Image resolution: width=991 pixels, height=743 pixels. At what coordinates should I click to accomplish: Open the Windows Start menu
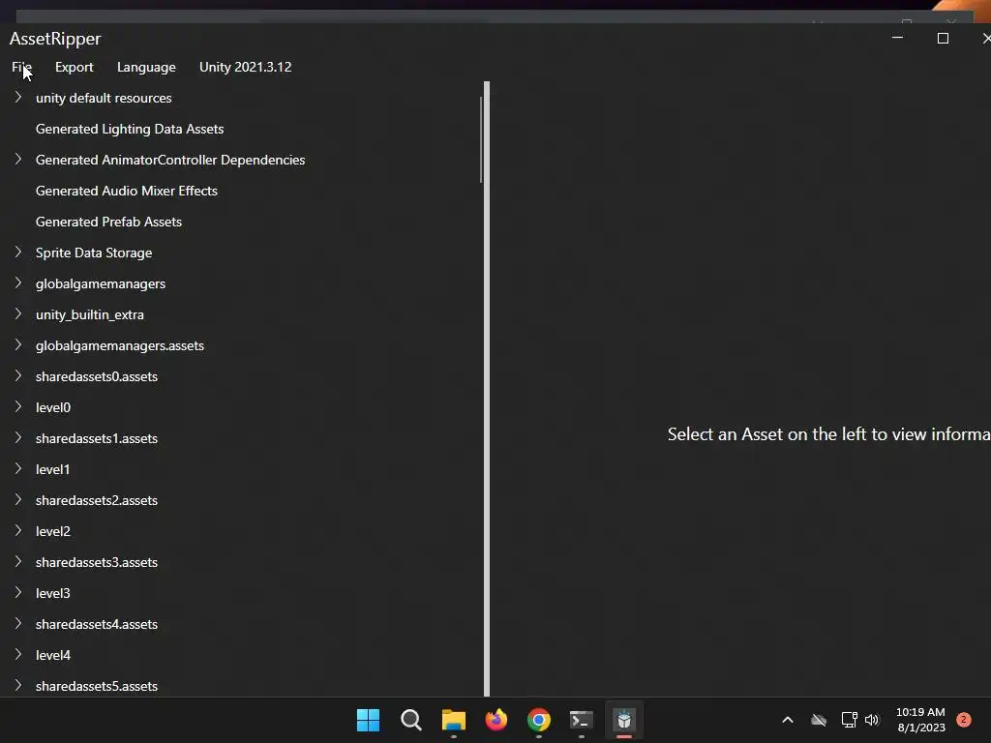368,720
